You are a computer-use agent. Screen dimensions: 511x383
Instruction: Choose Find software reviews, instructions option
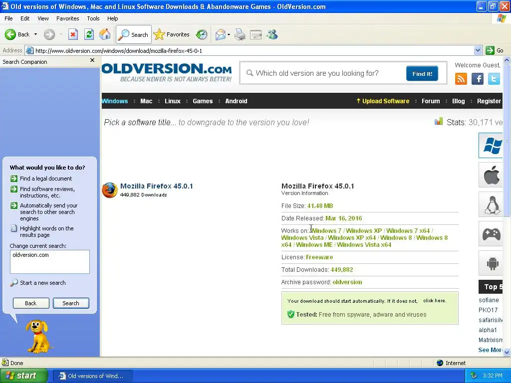(x=43, y=192)
